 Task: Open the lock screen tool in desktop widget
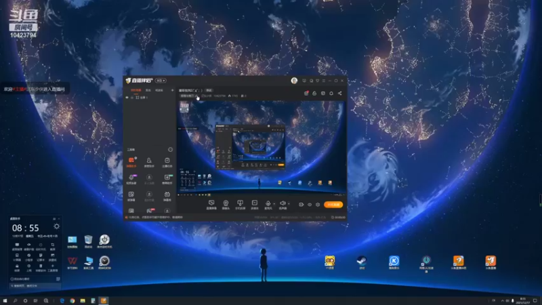click(17, 268)
